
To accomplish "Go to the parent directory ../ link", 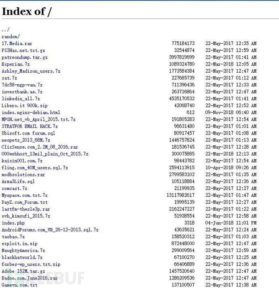I will pos(6,29).
